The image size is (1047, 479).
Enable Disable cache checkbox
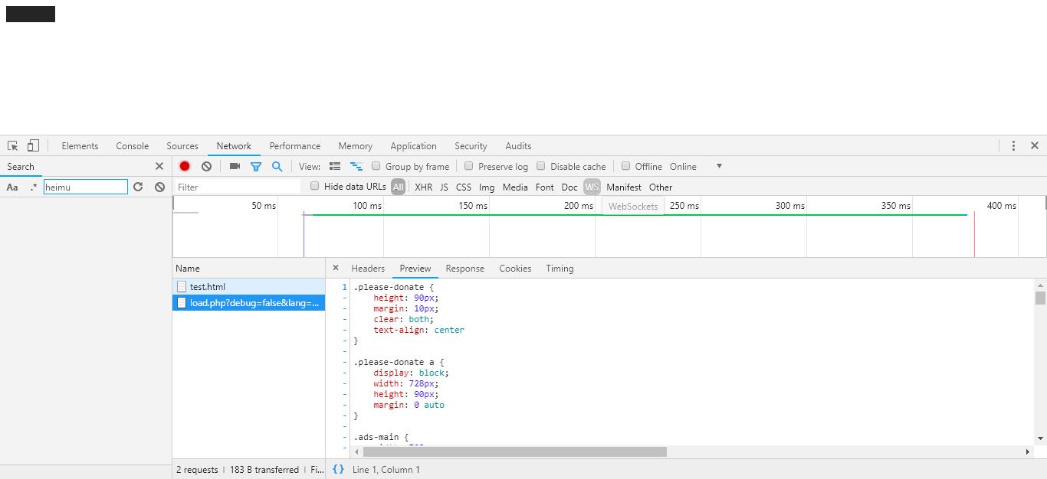click(541, 166)
